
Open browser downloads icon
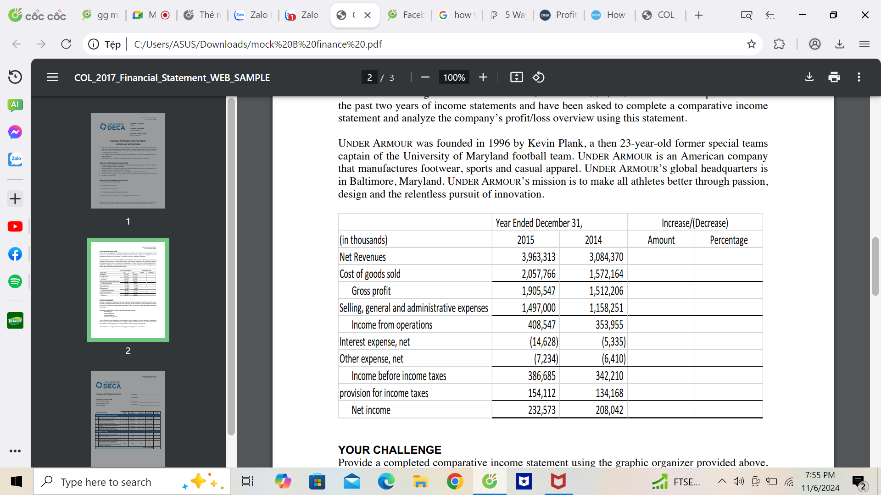840,44
